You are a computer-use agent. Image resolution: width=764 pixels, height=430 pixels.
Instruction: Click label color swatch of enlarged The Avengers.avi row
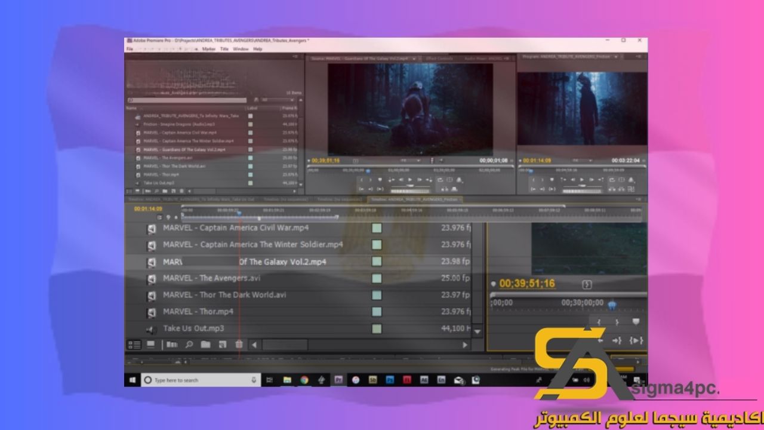click(x=377, y=278)
